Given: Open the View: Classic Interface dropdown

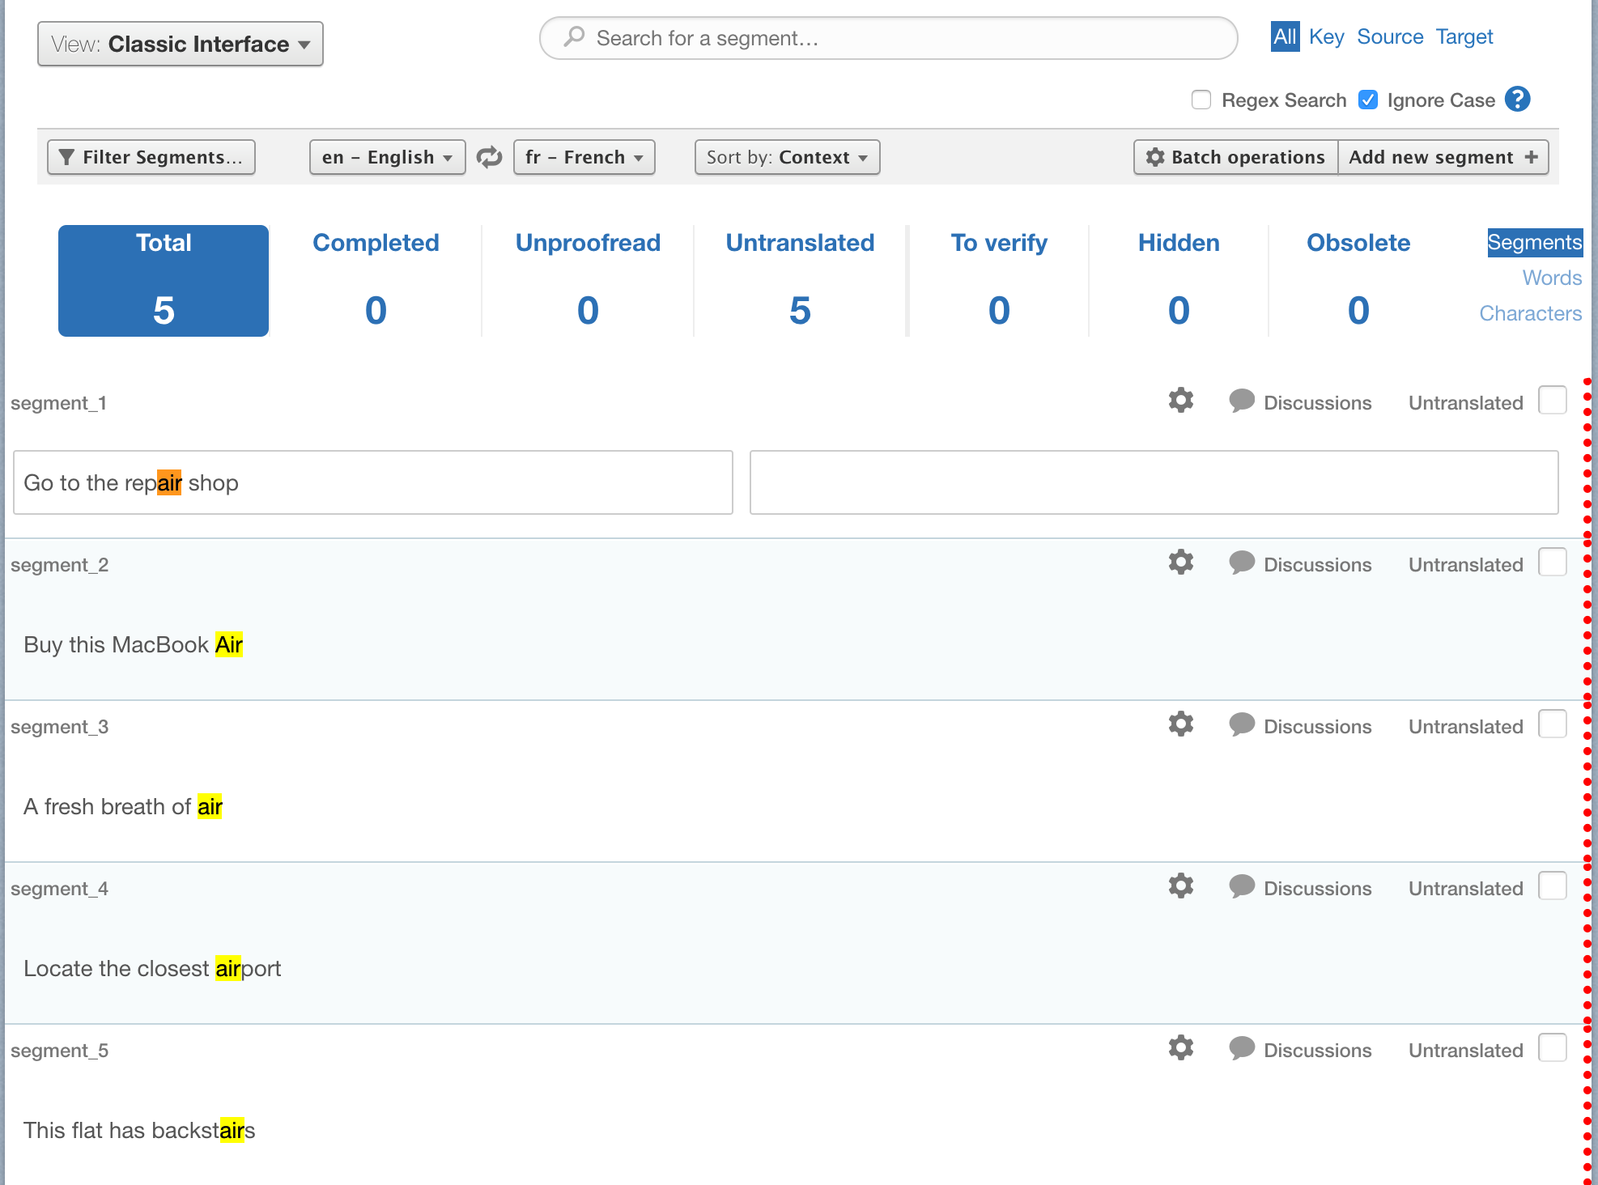Looking at the screenshot, I should (181, 44).
